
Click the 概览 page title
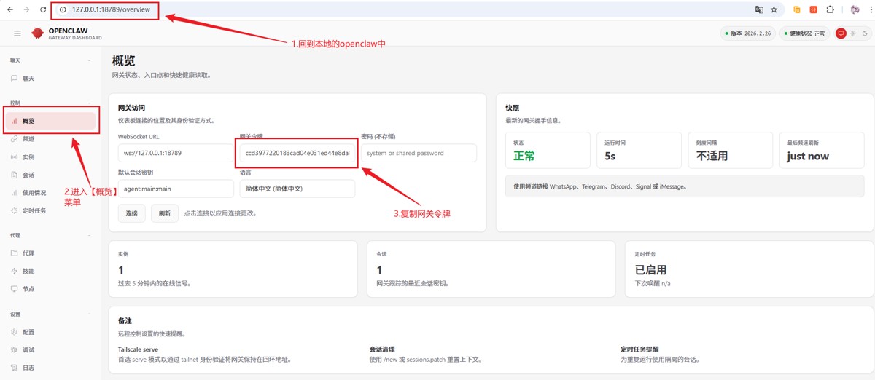tap(123, 61)
